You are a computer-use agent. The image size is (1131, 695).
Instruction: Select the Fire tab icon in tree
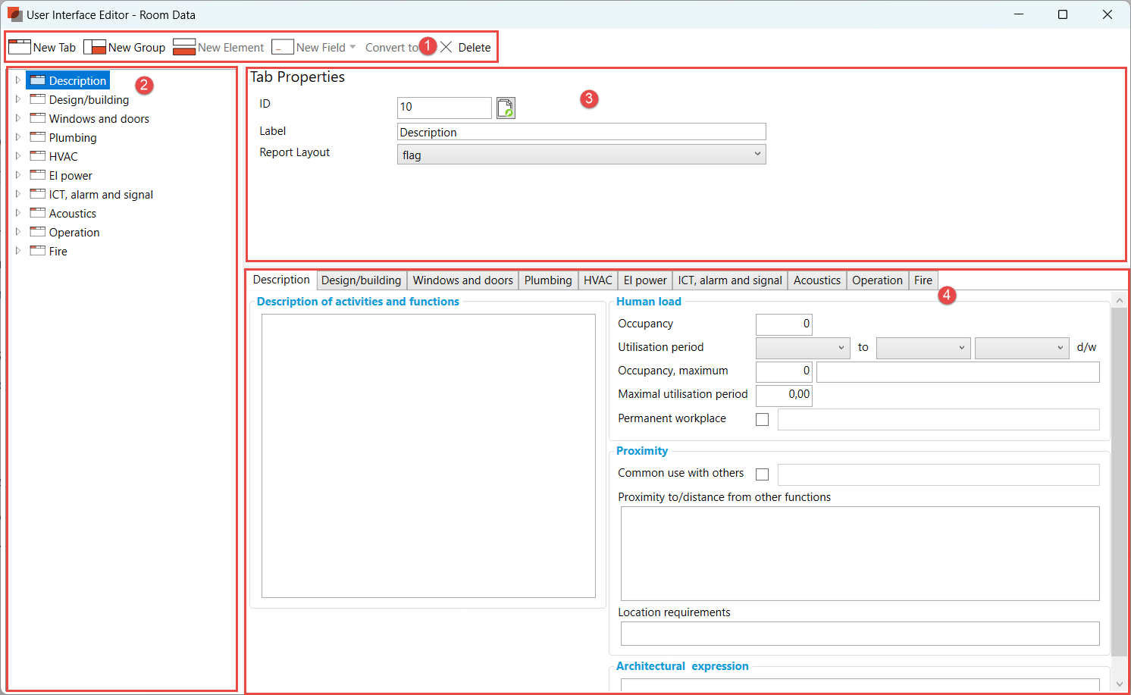click(x=37, y=251)
